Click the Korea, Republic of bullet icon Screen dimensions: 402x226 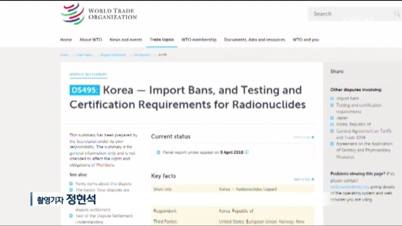coord(332,125)
